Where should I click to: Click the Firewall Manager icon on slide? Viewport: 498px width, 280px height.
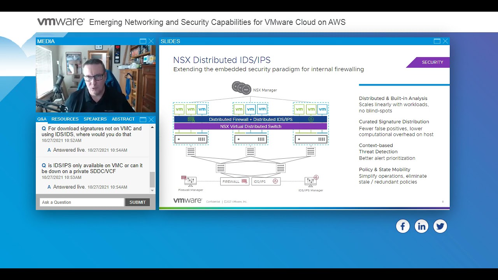190,180
